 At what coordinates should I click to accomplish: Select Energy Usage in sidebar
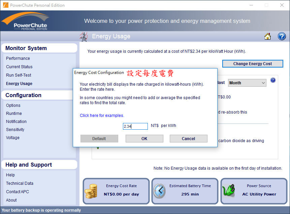click(19, 84)
